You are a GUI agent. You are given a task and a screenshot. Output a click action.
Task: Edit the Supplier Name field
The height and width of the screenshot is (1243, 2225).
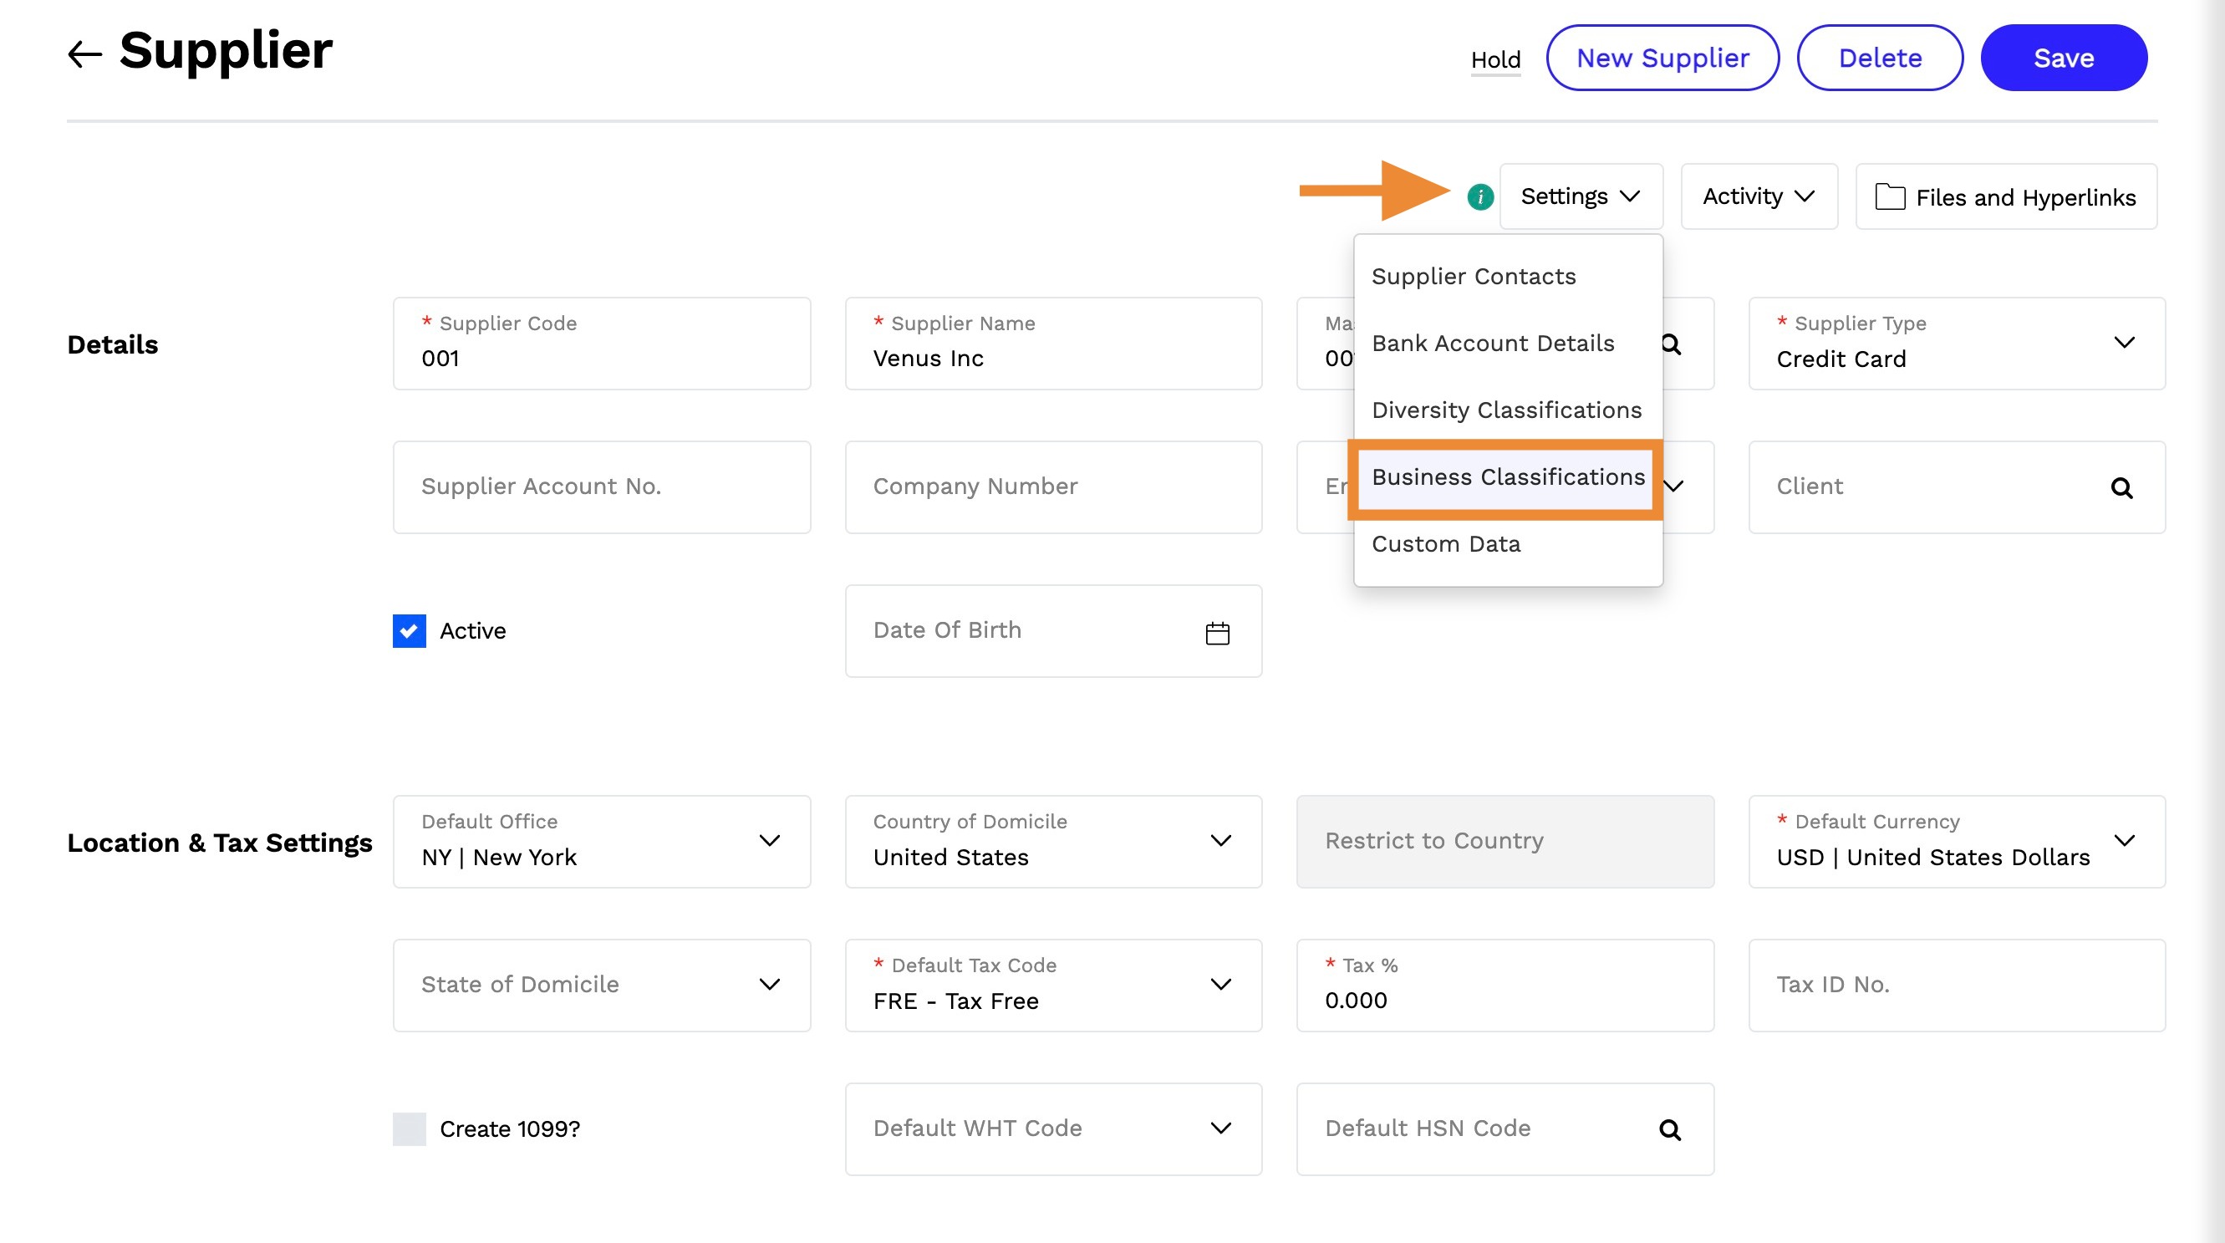click(x=1053, y=344)
